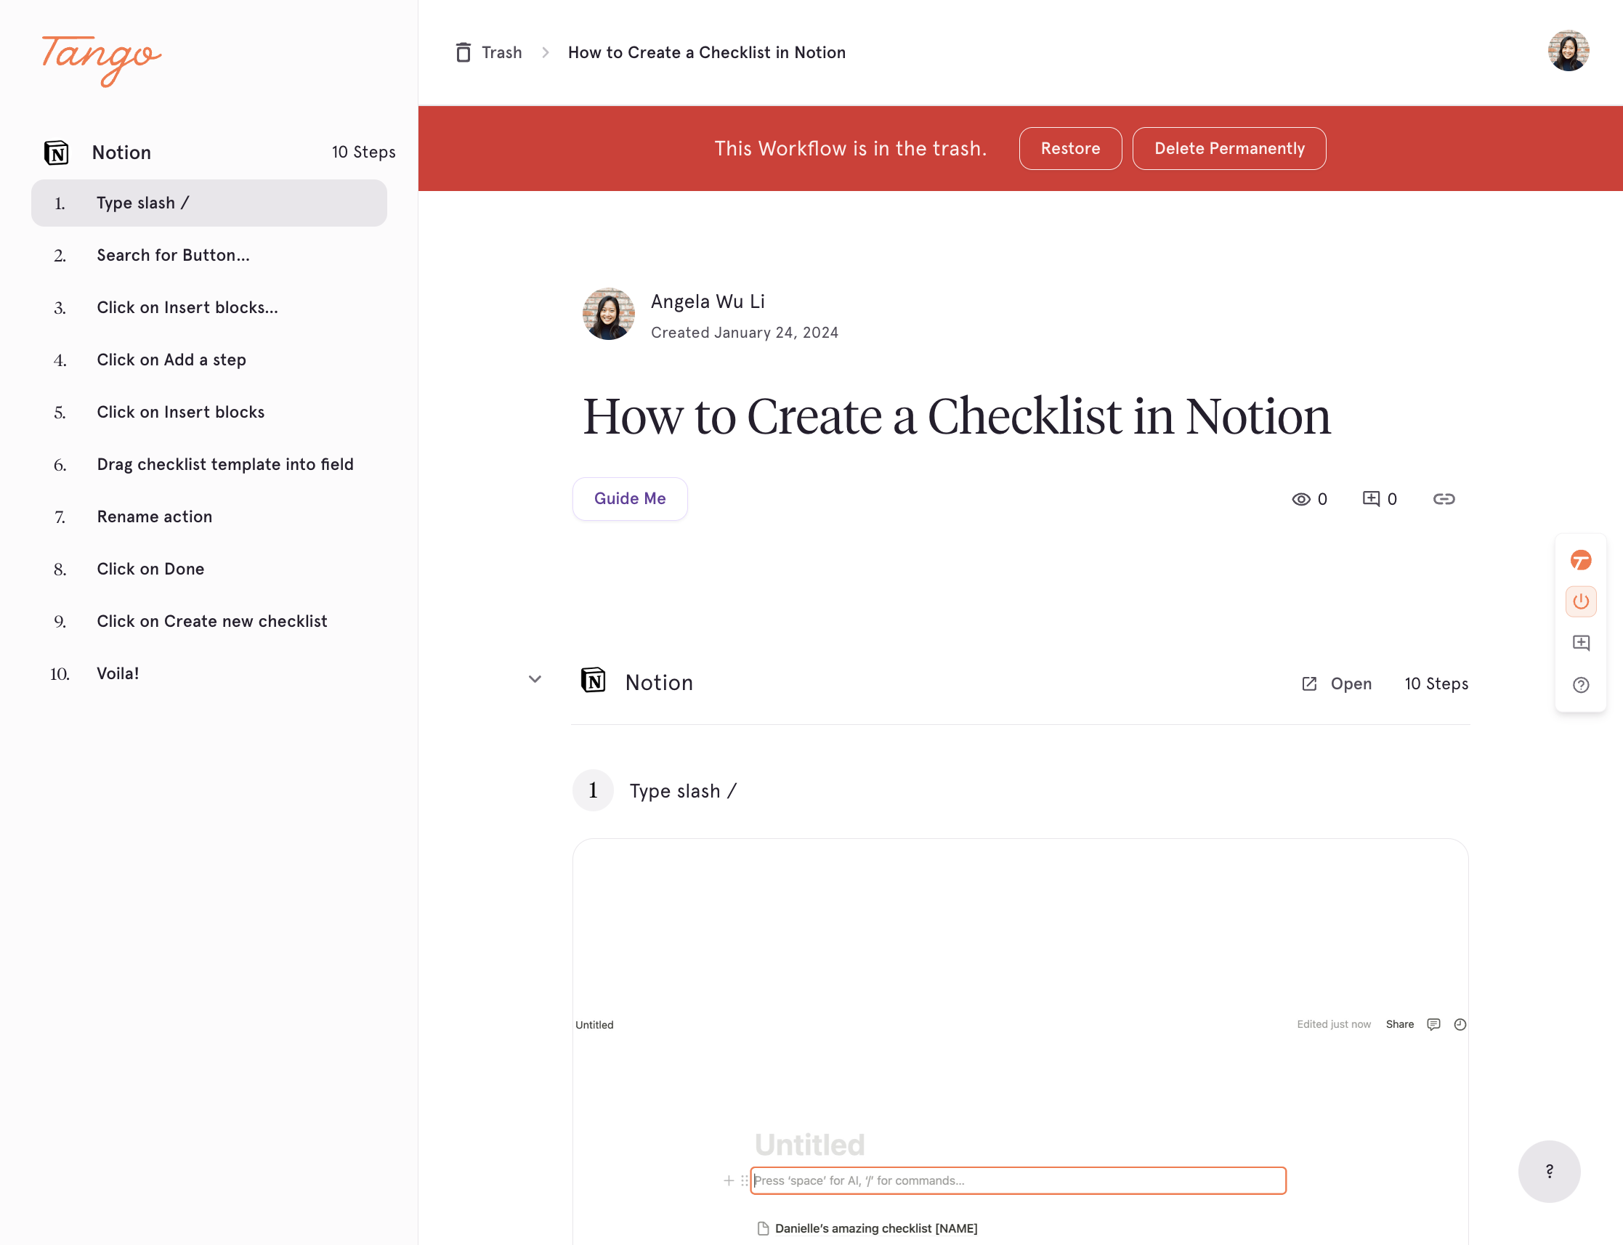1623x1245 pixels.
Task: Restore the workflow from trash
Action: pyautogui.click(x=1070, y=148)
